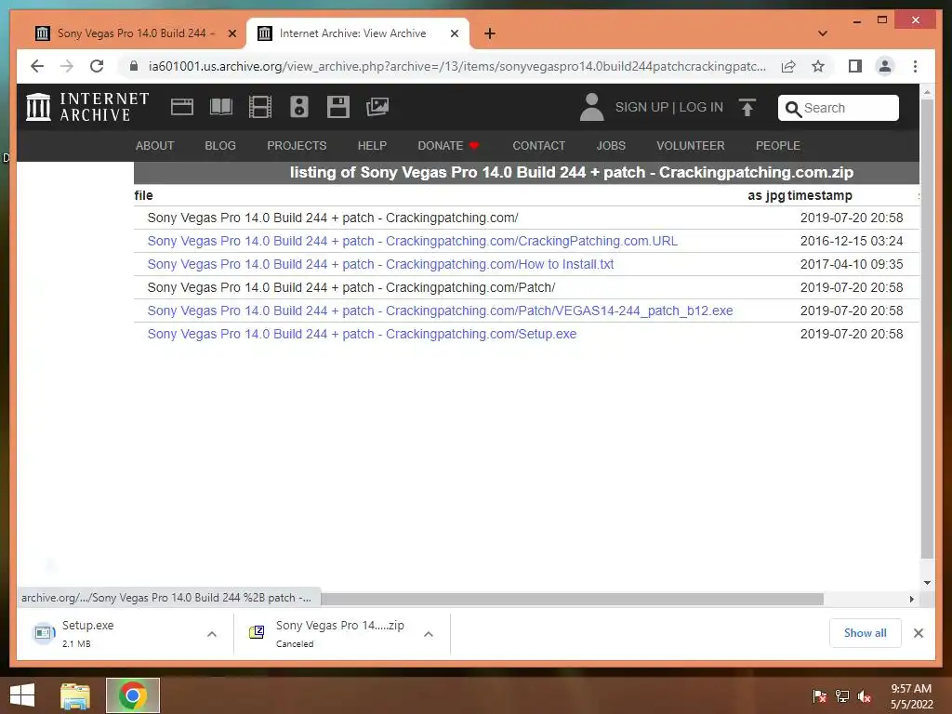Close the downloads bar
This screenshot has height=714, width=952.
(x=918, y=633)
